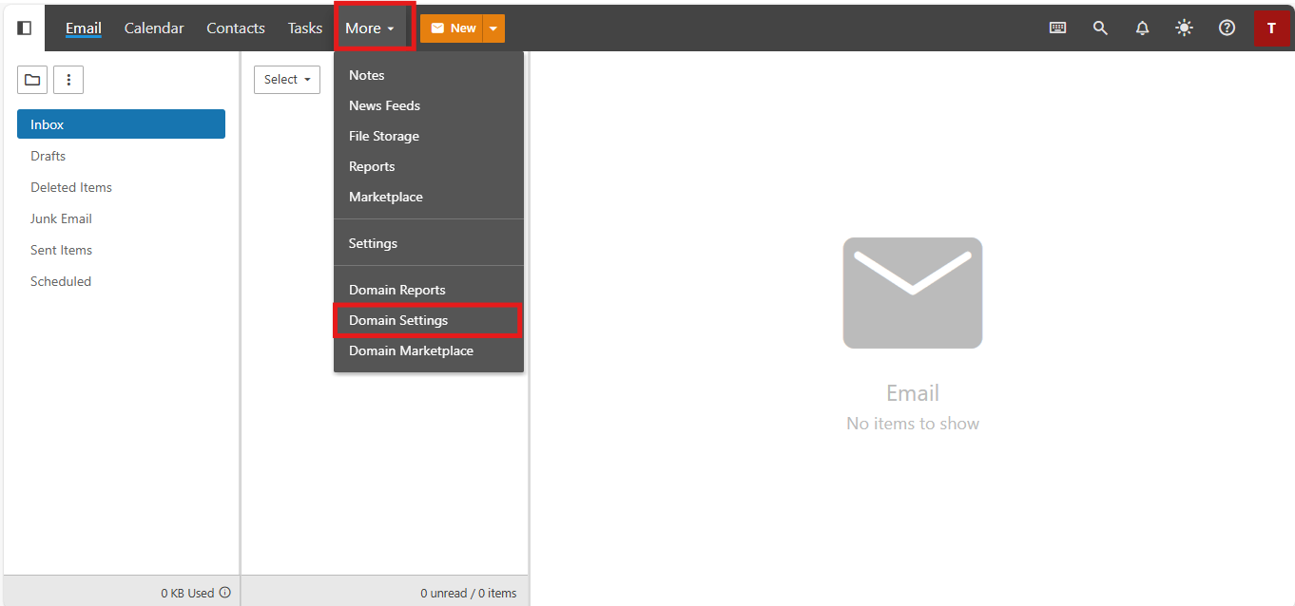
Task: Switch to the Calendar section
Action: coord(154,28)
